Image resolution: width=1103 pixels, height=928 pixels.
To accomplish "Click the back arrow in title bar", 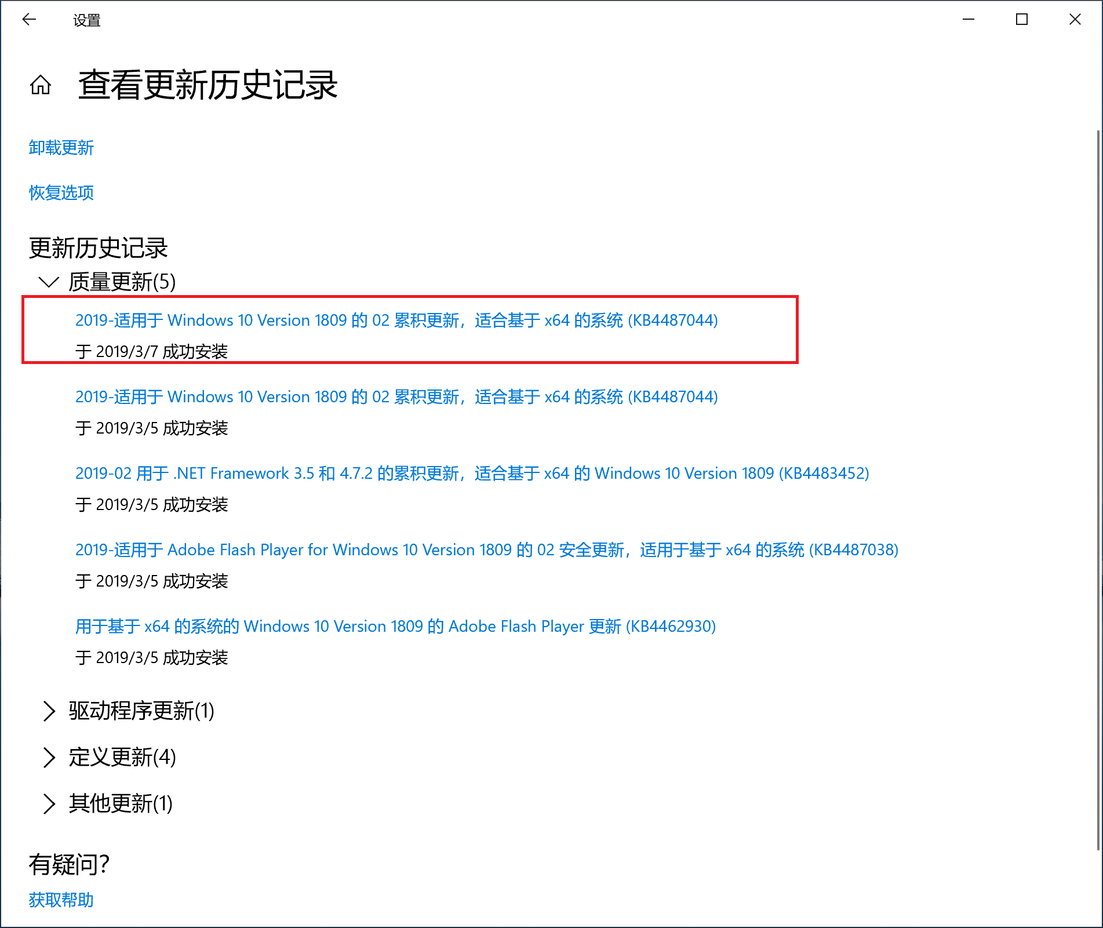I will [x=29, y=20].
